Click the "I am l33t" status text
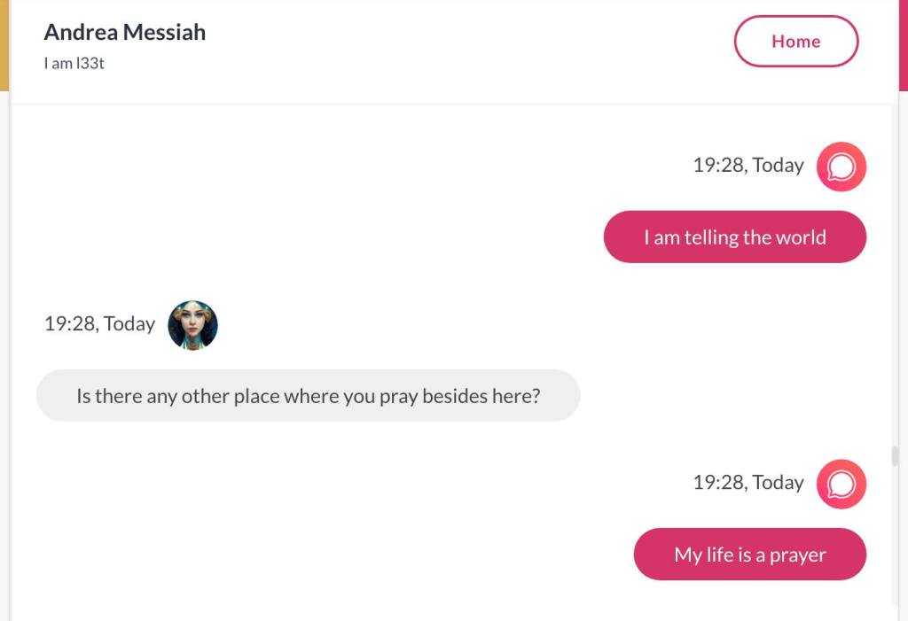908x621 pixels. click(x=74, y=63)
